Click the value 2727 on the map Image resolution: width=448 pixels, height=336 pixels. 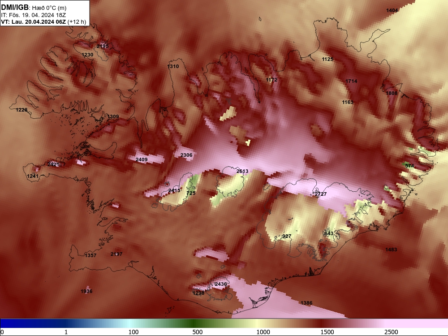[321, 194]
